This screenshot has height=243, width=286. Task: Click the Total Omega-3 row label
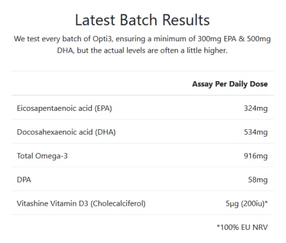click(x=42, y=156)
